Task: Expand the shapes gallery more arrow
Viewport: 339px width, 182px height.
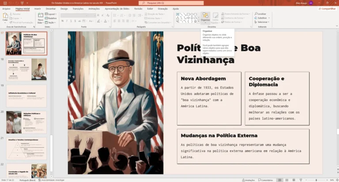Action: [199, 22]
